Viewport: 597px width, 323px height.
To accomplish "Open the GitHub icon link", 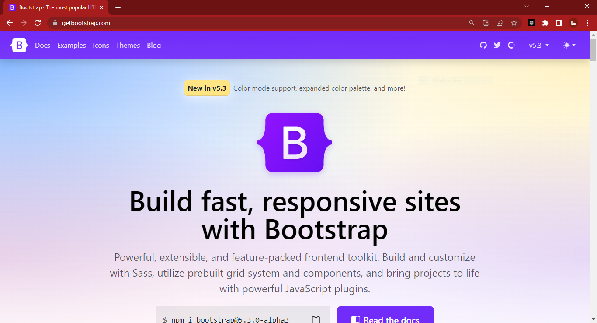I will 483,45.
